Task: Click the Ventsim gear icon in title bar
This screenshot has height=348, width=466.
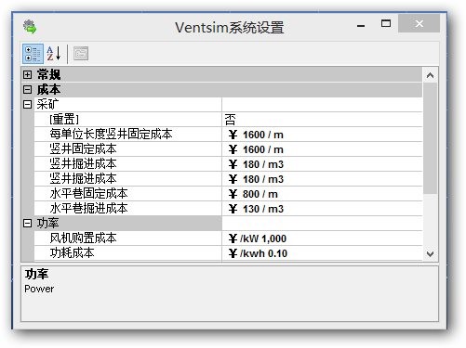Action: (30, 27)
